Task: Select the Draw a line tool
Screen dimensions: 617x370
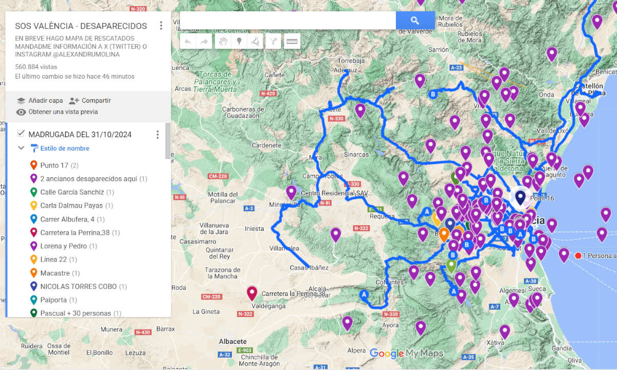Action: coord(256,41)
